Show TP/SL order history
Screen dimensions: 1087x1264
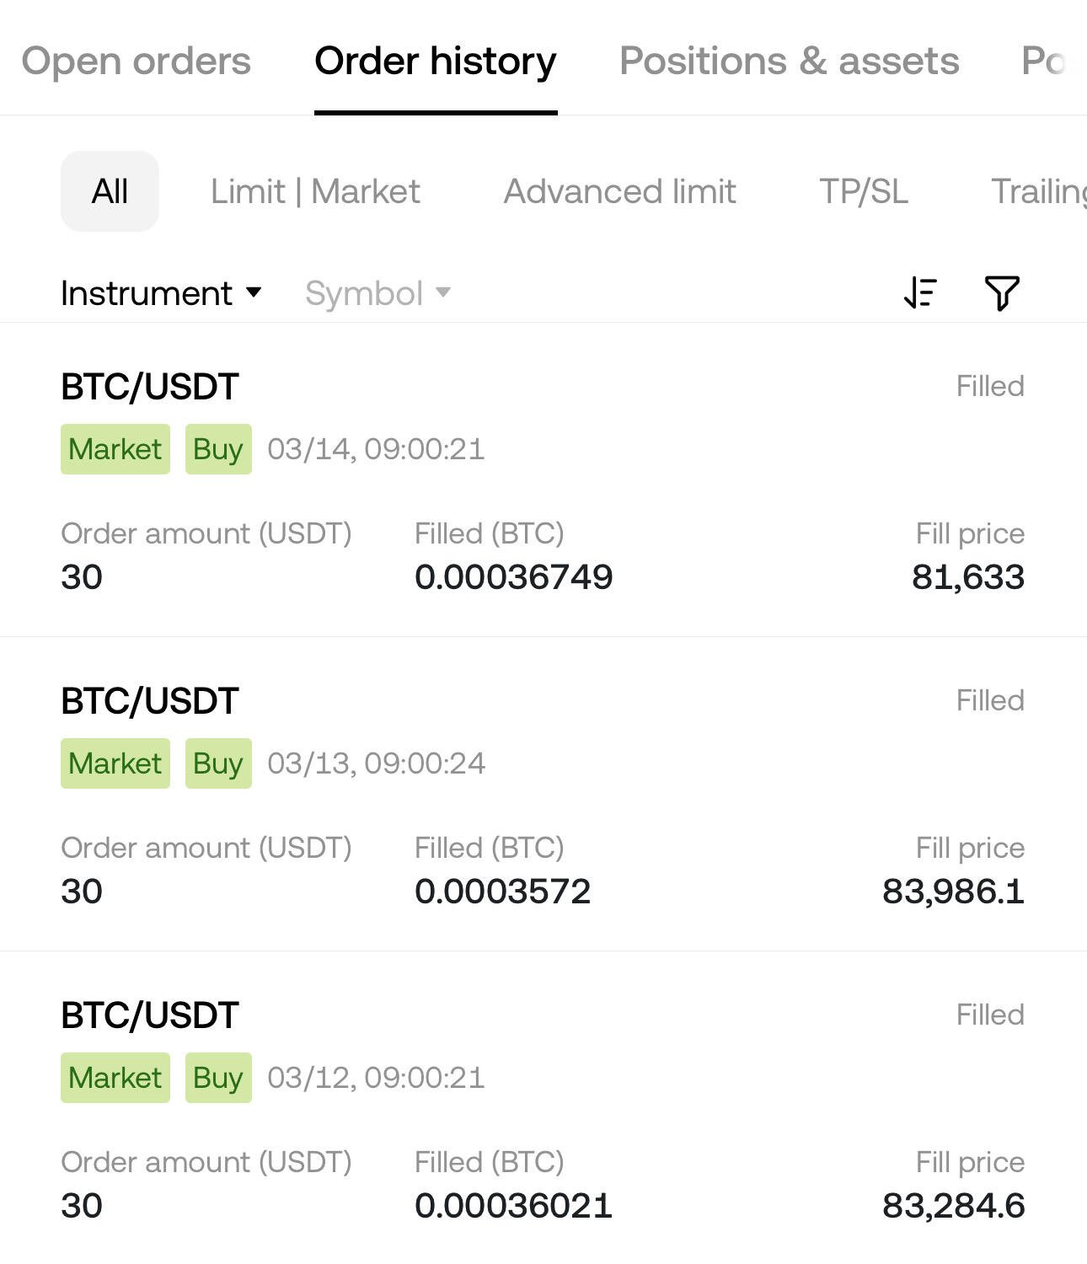[x=864, y=191]
